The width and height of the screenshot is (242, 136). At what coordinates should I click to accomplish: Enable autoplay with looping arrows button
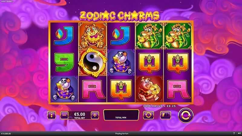tap(149, 115)
